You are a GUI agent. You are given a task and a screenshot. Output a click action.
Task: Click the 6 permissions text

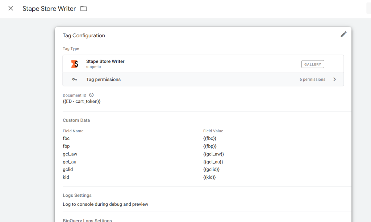click(312, 80)
